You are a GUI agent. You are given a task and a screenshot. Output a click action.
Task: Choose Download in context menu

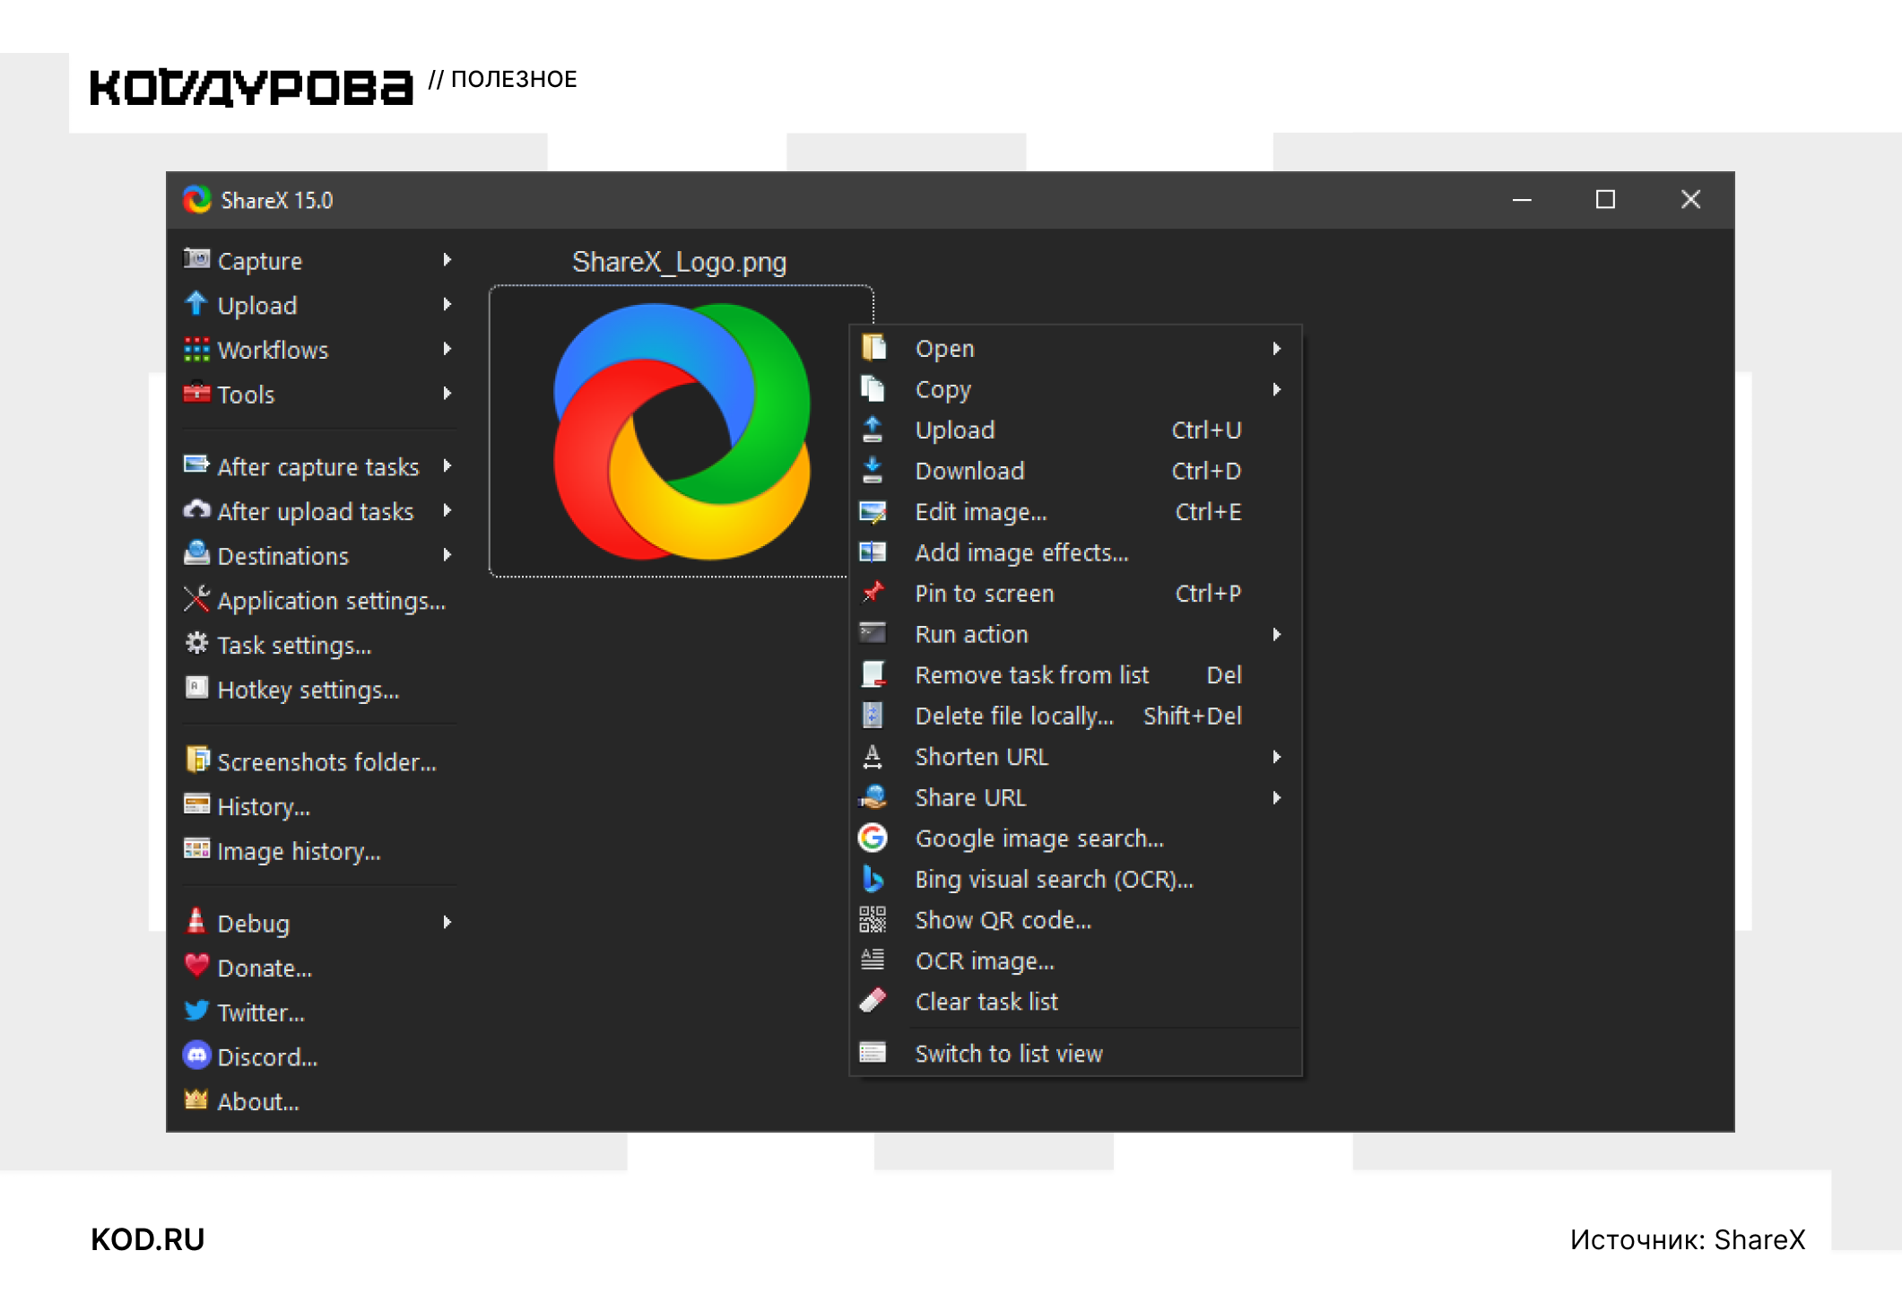click(1075, 471)
